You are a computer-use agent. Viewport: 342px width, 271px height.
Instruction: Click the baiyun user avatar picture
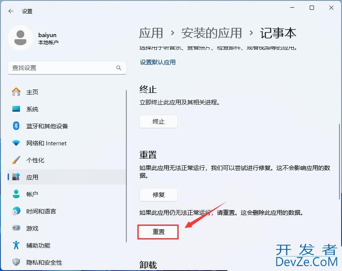click(20, 38)
